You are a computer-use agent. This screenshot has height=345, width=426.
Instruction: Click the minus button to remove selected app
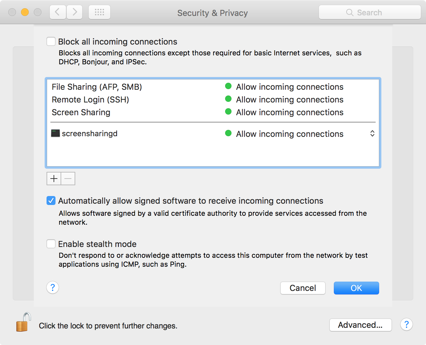(x=68, y=179)
